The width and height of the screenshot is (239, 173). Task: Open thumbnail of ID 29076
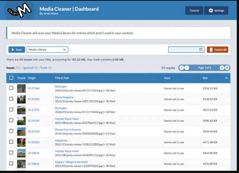coord(21,153)
